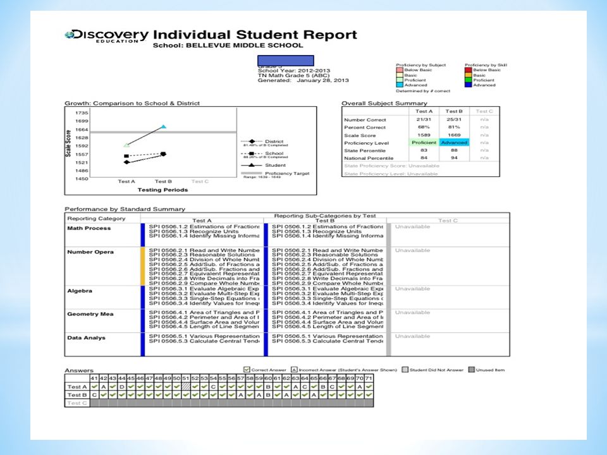
Task: Click Test C 'Unavailable' cell in Algebra row
Action: click(412, 289)
